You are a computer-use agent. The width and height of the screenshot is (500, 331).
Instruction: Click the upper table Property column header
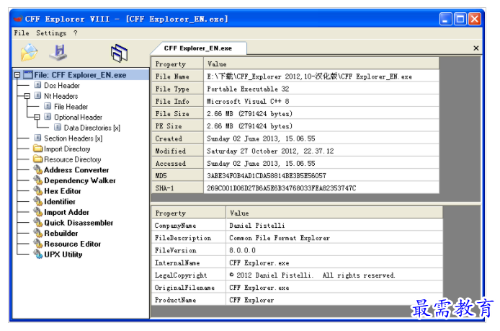(x=178, y=64)
